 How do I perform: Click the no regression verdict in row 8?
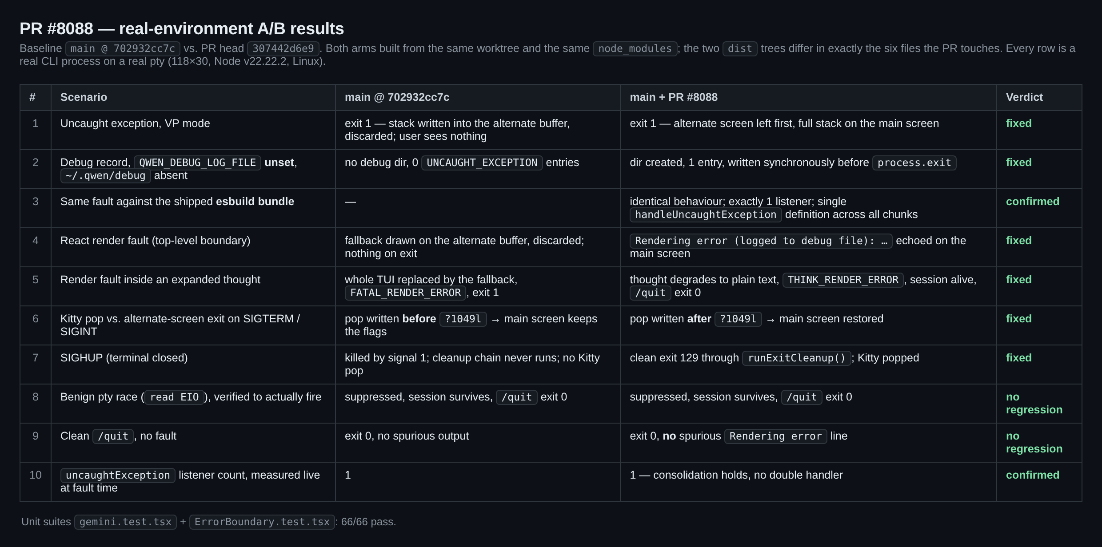(x=1034, y=403)
